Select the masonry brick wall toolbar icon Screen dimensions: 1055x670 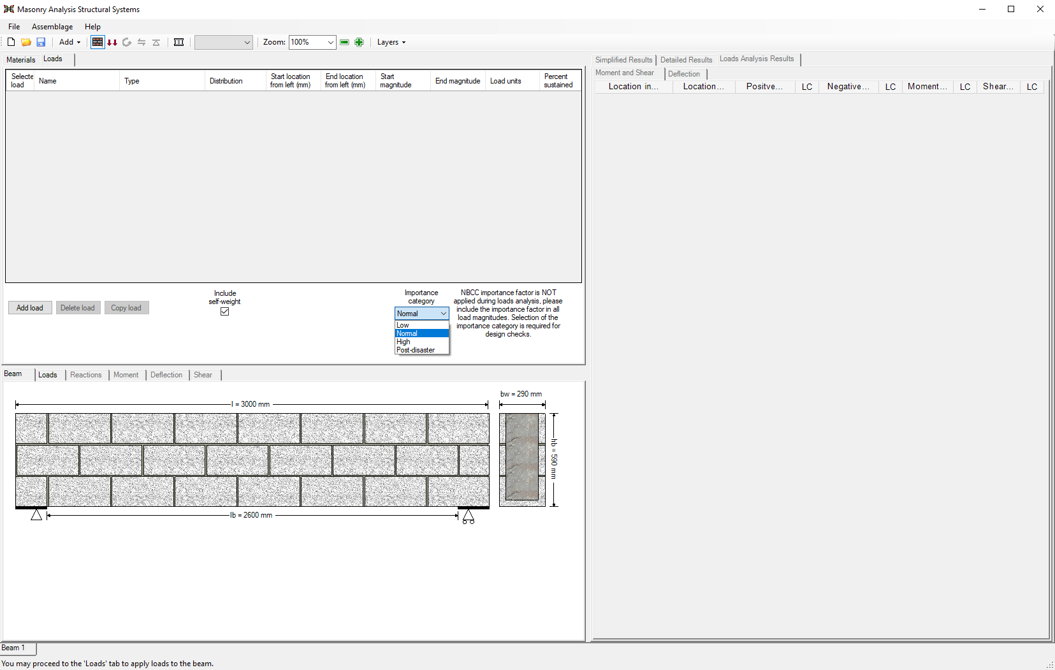pyautogui.click(x=98, y=42)
